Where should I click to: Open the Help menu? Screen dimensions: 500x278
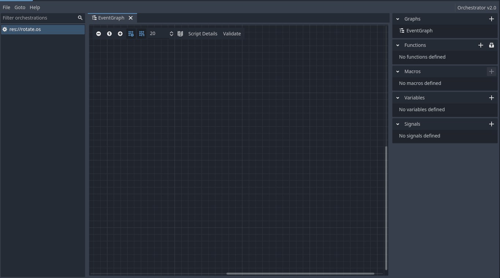pyautogui.click(x=35, y=7)
